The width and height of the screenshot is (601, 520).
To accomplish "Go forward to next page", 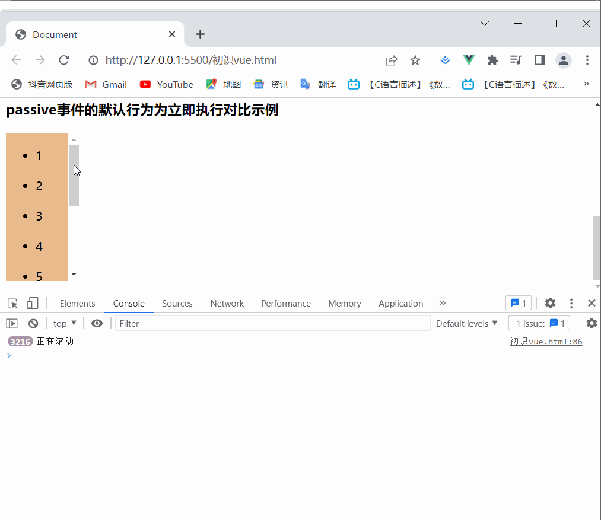I will point(40,60).
